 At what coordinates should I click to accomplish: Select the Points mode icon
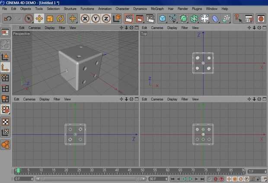(5, 78)
